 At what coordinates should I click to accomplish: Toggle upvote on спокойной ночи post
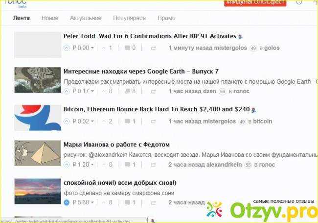click(x=67, y=202)
